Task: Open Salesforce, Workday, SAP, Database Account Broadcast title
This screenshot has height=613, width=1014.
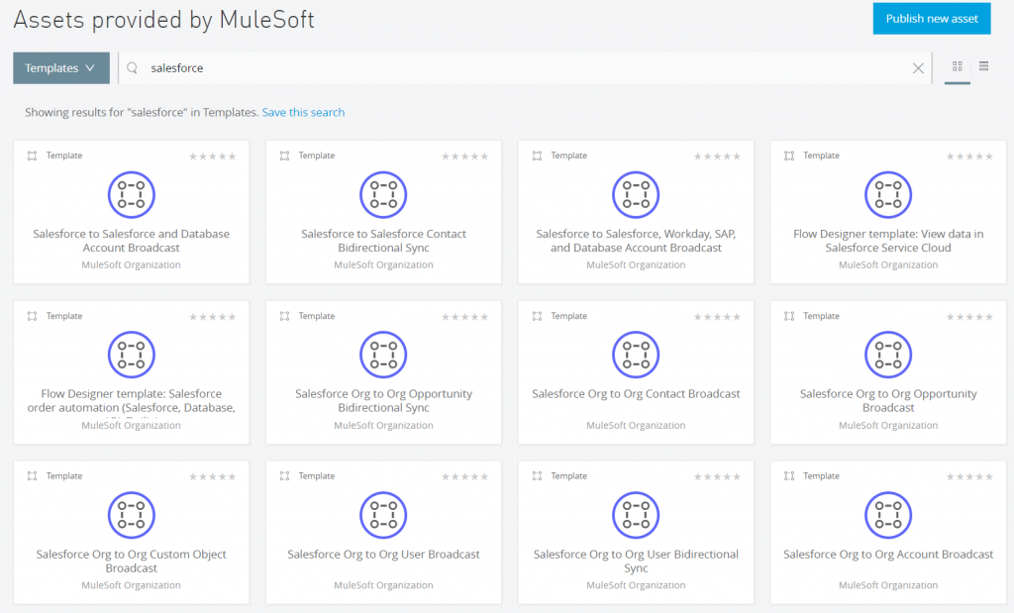Action: [636, 241]
